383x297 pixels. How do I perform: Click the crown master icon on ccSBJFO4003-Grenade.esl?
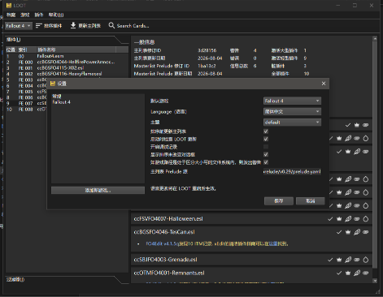(339, 260)
